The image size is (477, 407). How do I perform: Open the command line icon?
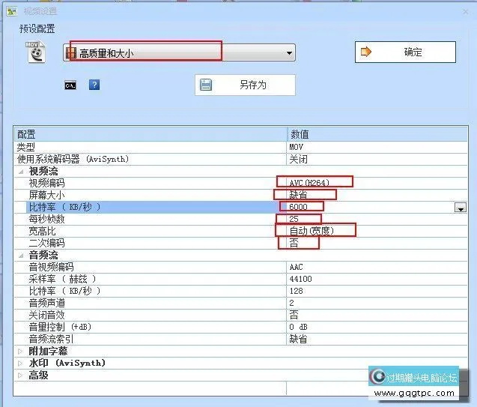tap(70, 85)
